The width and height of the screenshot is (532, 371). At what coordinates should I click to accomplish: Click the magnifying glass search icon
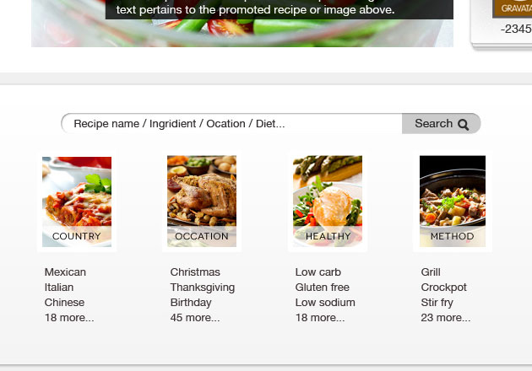tap(463, 125)
